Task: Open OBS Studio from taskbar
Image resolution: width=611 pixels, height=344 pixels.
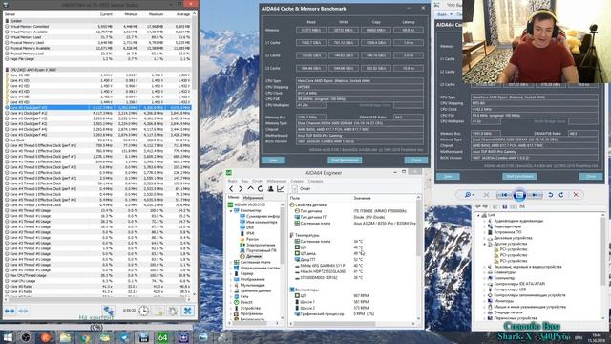Action: (26, 337)
